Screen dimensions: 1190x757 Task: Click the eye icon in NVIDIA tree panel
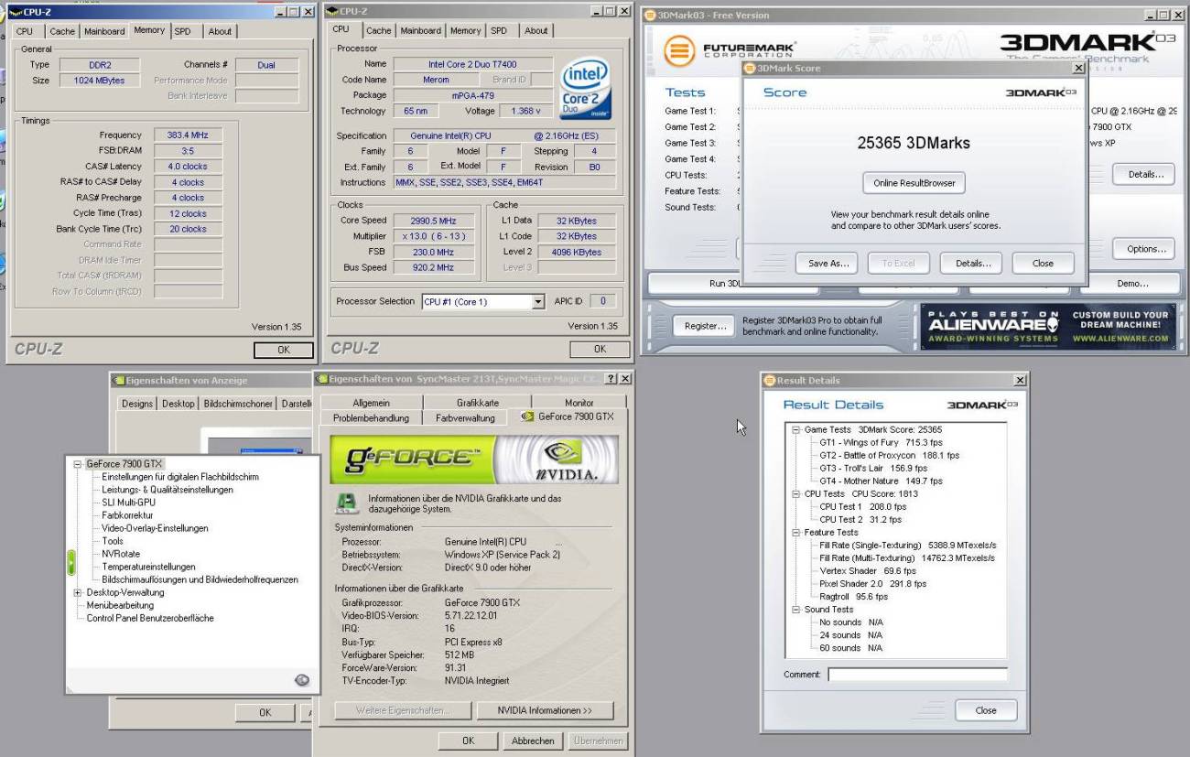pos(302,679)
